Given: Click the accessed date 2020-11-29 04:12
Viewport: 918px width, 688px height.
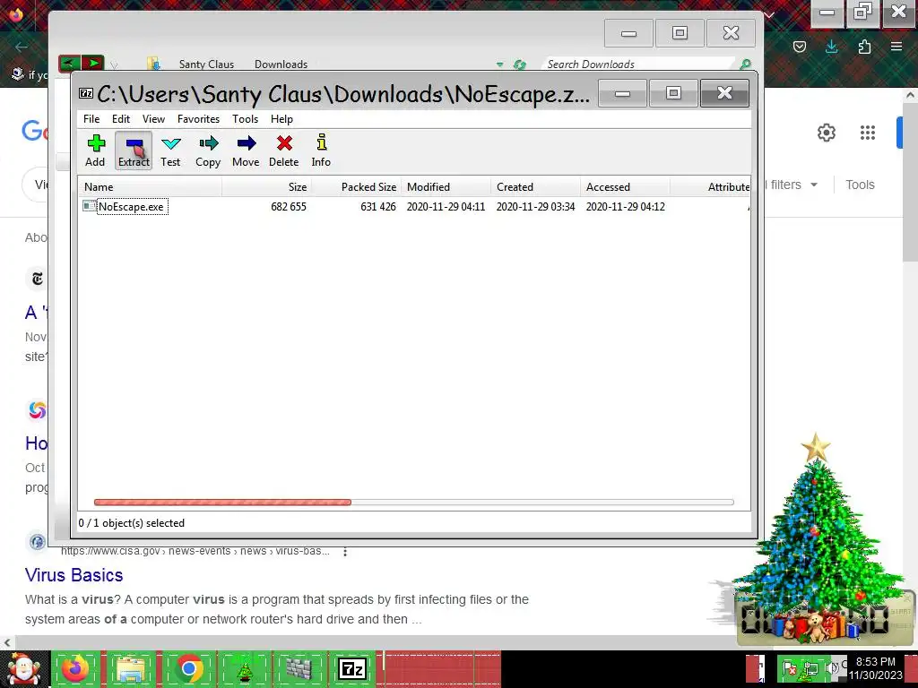Looking at the screenshot, I should click(x=625, y=207).
